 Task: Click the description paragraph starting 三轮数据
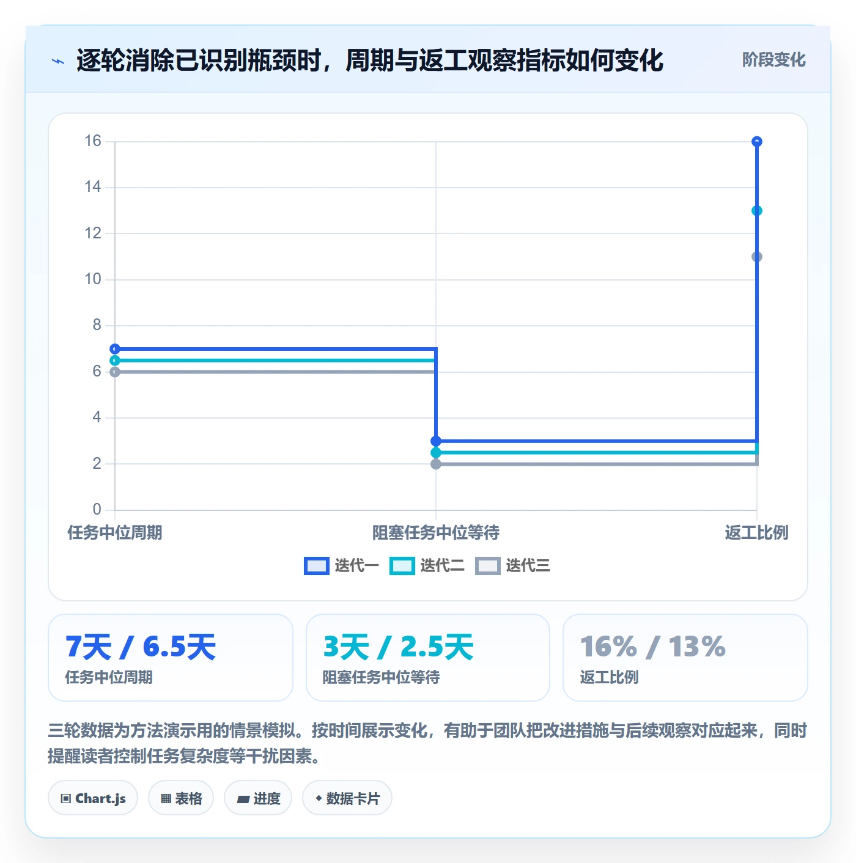click(428, 743)
